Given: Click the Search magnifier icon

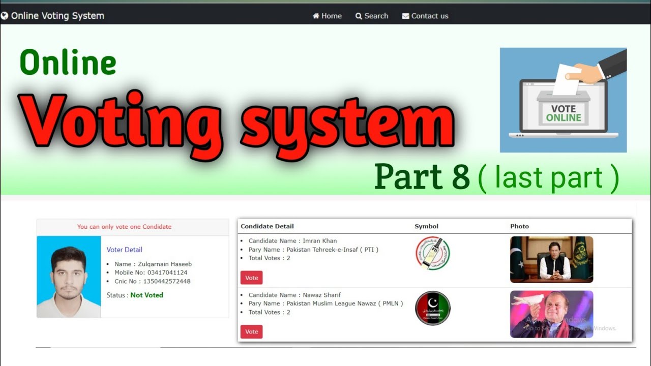Looking at the screenshot, I should (359, 16).
